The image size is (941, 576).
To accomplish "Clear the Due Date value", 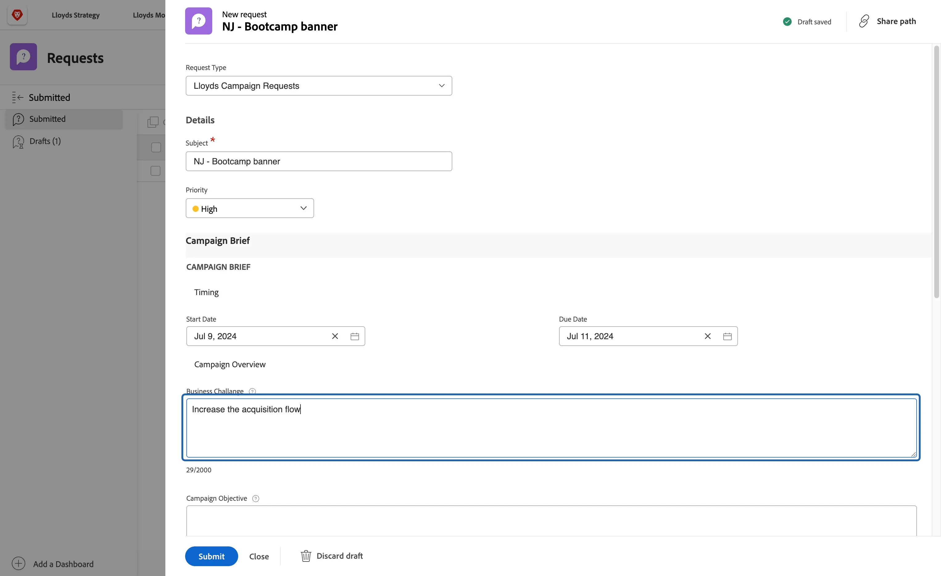I will [x=708, y=336].
